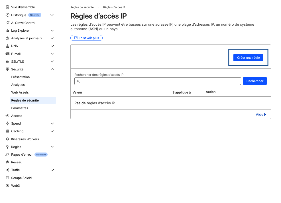Collapse the Sécurité section chevron
The width and height of the screenshot is (281, 203).
(x=52, y=69)
